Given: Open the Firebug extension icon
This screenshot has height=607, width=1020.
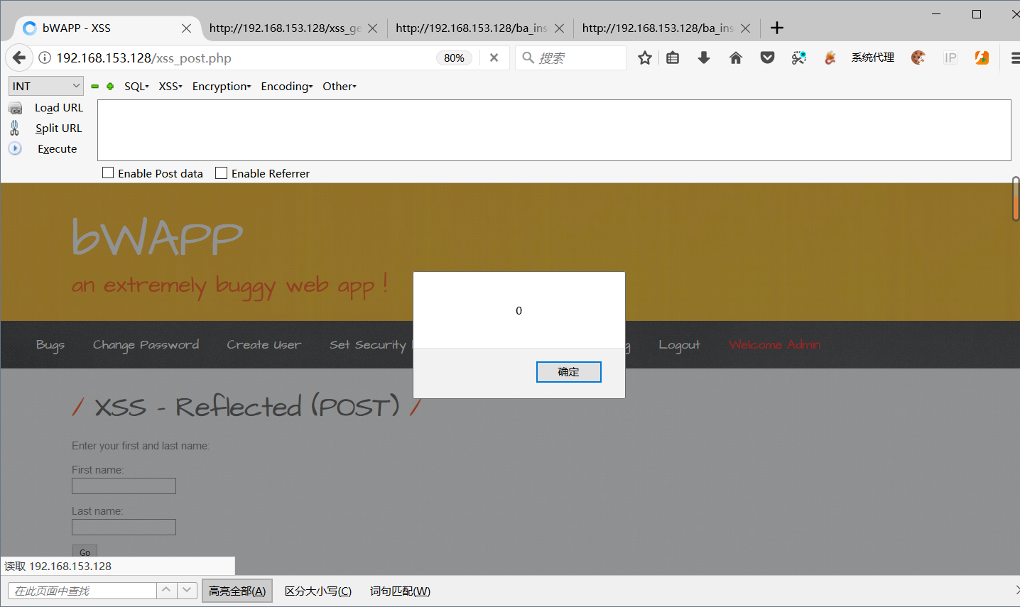Looking at the screenshot, I should (x=830, y=58).
